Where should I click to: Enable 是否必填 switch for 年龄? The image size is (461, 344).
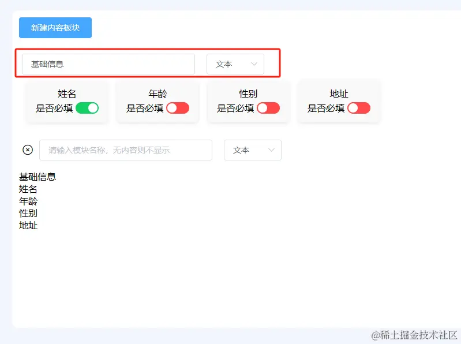(x=178, y=108)
